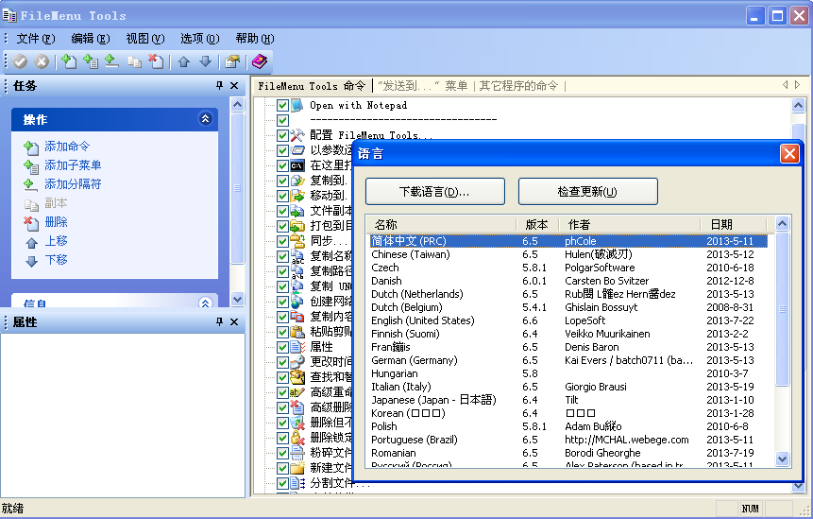Switch to the 其它程序的命令 tab
Viewport: 813px width, 519px height.
point(518,85)
